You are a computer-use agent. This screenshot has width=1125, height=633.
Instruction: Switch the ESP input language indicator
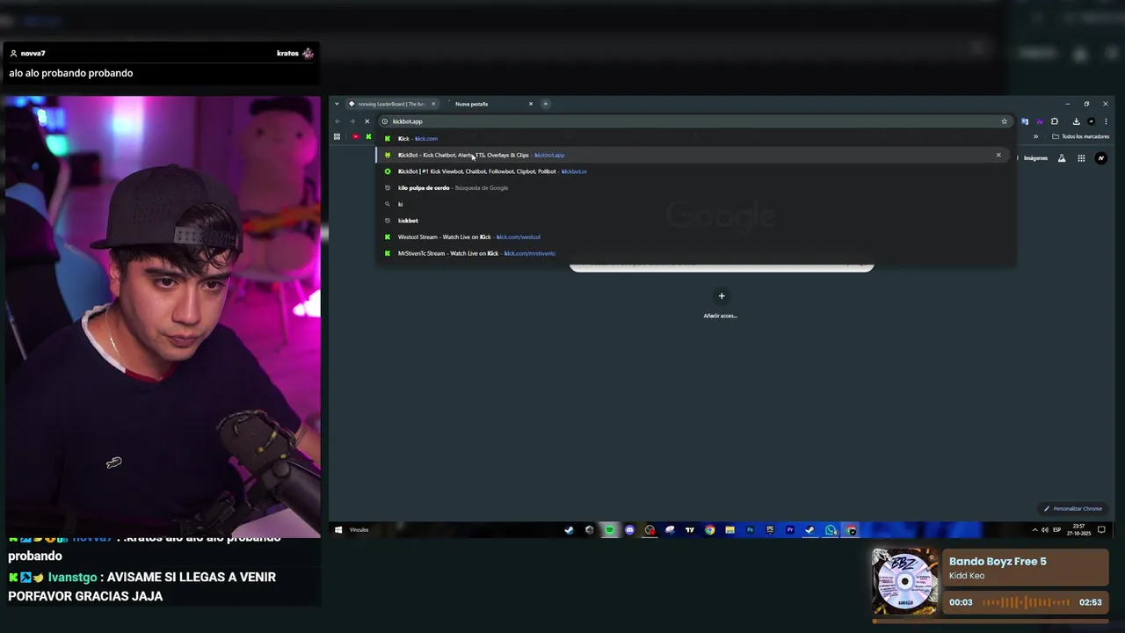click(x=1057, y=529)
